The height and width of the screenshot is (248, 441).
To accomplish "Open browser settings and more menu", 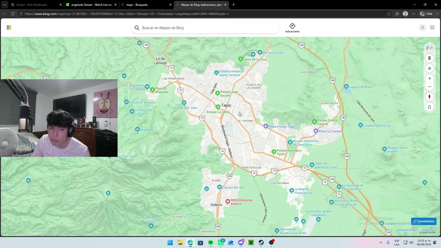I will [x=414, y=14].
